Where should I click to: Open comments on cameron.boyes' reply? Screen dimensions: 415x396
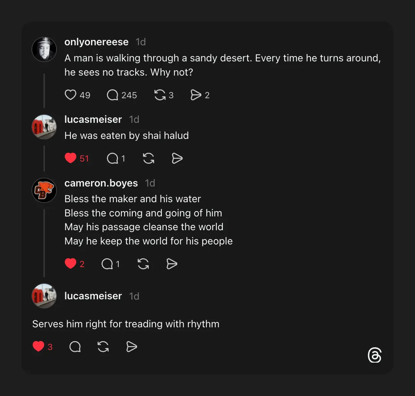[x=107, y=264]
